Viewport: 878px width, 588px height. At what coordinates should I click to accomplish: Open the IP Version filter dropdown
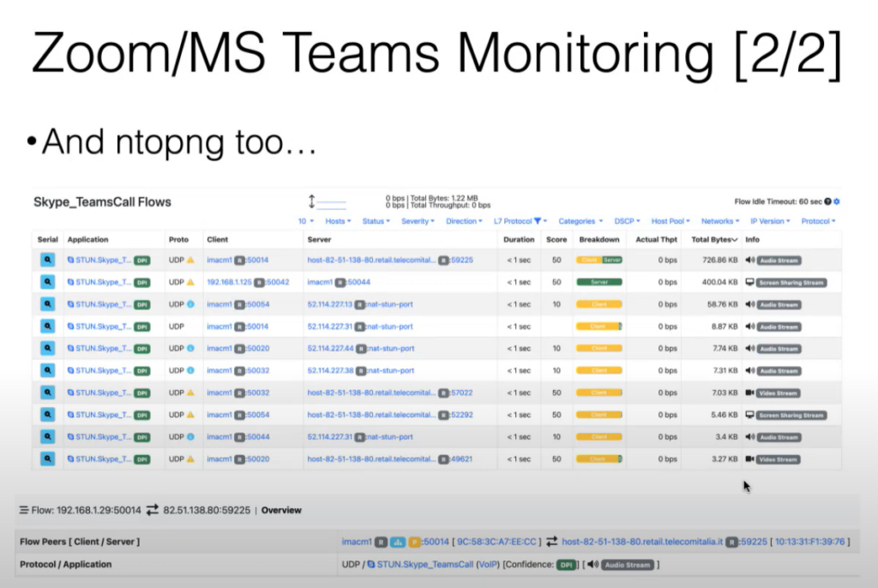tap(771, 221)
